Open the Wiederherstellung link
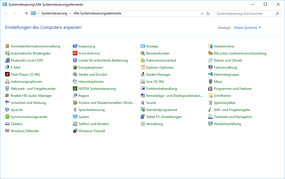 click(227, 124)
